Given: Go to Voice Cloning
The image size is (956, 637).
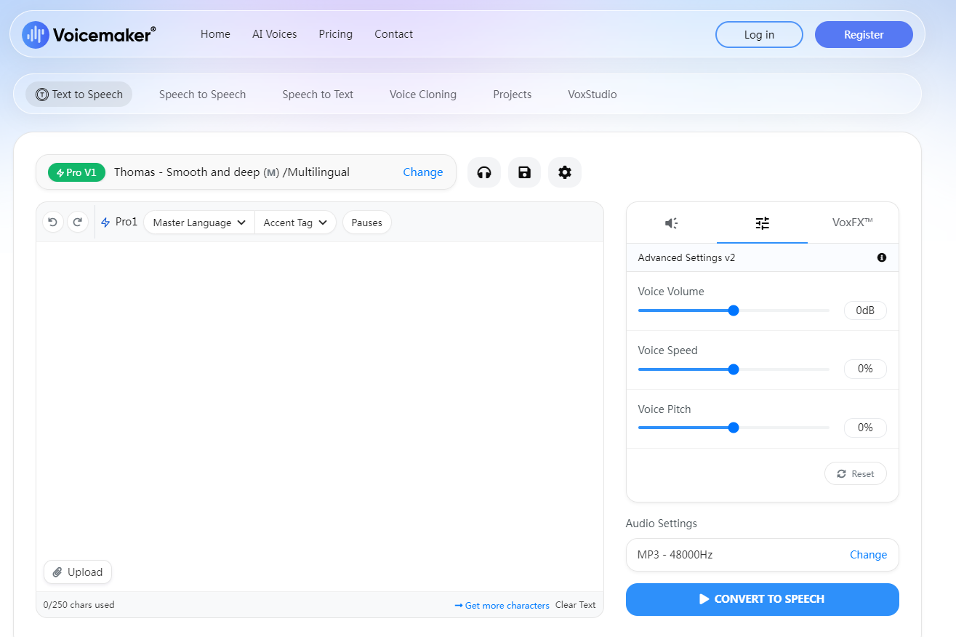Looking at the screenshot, I should (x=423, y=95).
